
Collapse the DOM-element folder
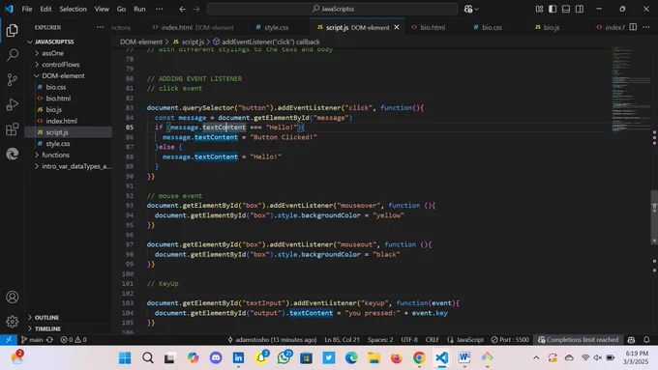pyautogui.click(x=63, y=76)
